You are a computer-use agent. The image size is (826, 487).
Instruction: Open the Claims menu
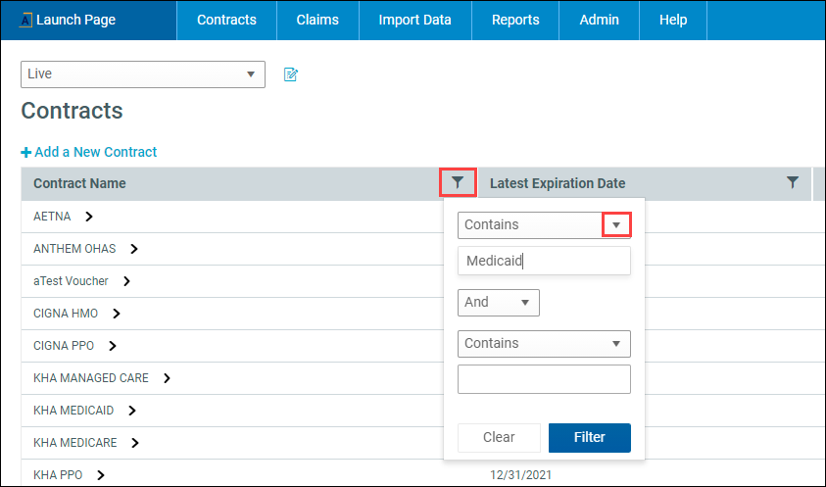[317, 20]
